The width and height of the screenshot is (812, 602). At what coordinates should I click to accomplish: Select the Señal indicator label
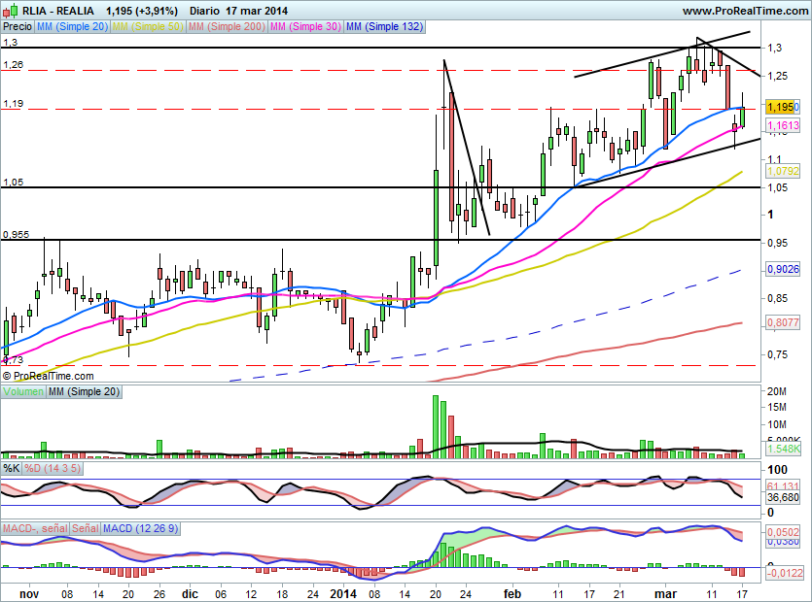(x=86, y=528)
